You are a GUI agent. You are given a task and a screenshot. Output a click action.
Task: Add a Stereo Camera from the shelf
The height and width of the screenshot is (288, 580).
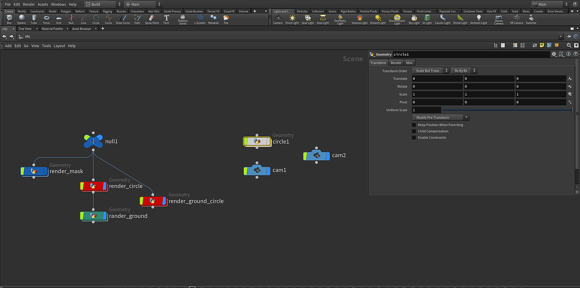pyautogui.click(x=498, y=19)
